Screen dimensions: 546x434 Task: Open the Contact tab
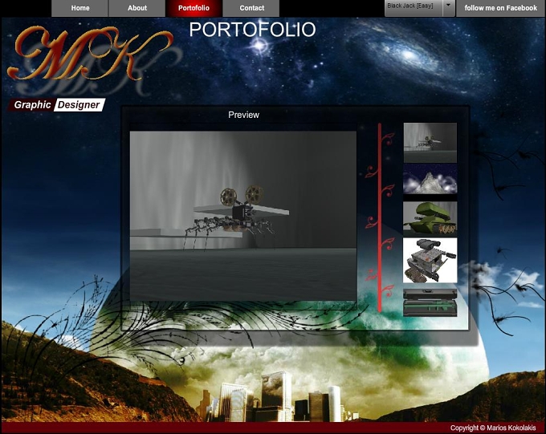click(x=251, y=8)
